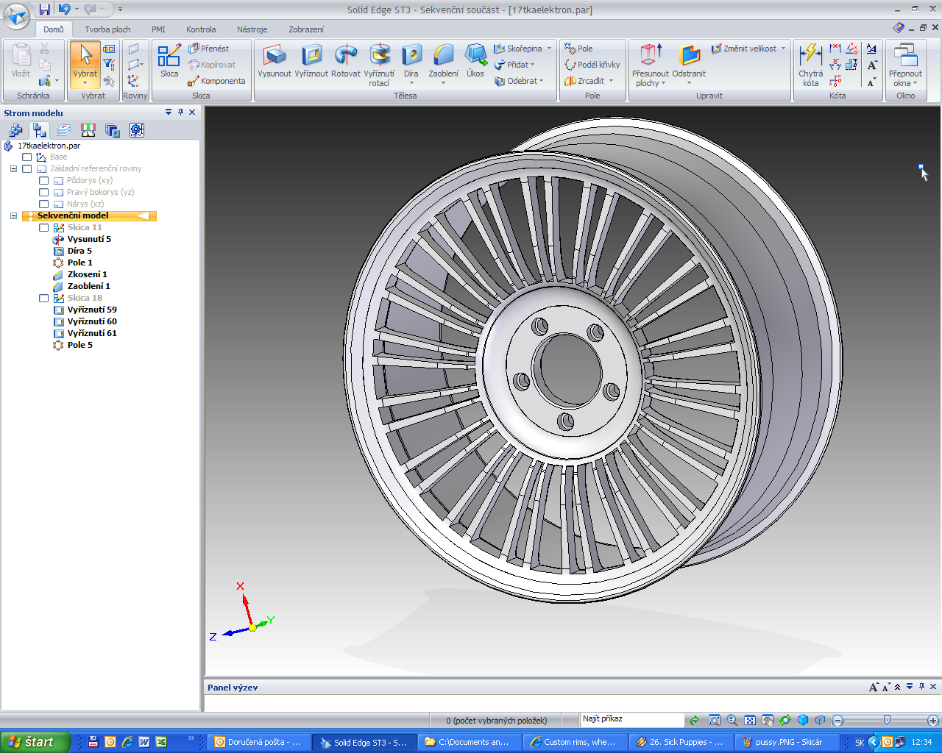Click the Najít příkaz search field

(x=631, y=719)
